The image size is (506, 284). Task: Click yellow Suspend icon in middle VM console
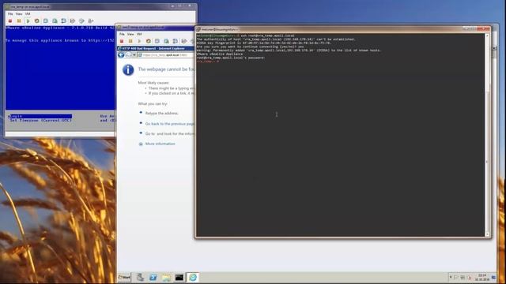[x=130, y=41]
